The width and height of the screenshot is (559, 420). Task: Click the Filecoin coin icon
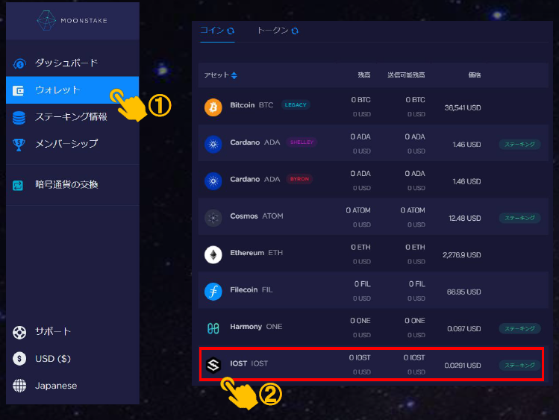(x=213, y=292)
